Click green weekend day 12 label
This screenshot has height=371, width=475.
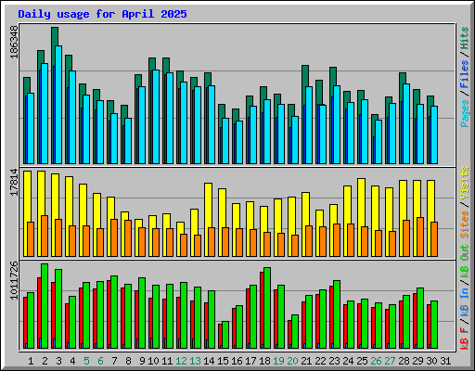point(181,361)
